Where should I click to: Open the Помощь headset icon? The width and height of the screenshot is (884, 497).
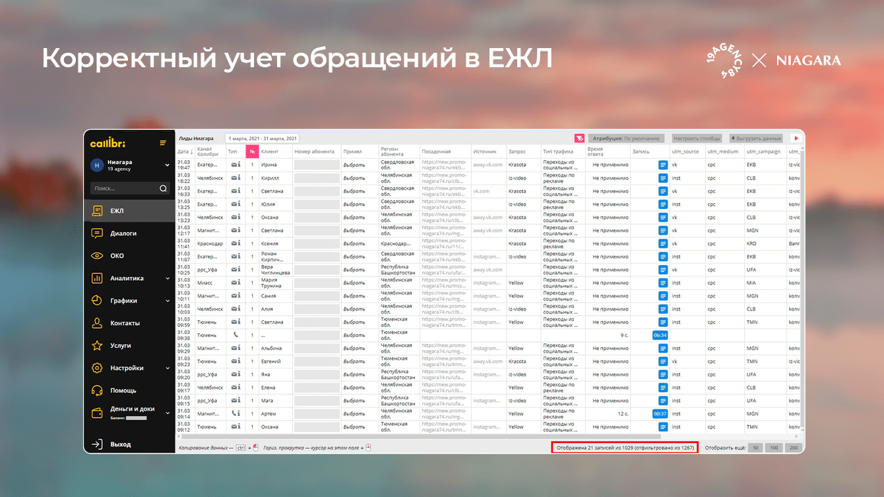click(x=97, y=390)
